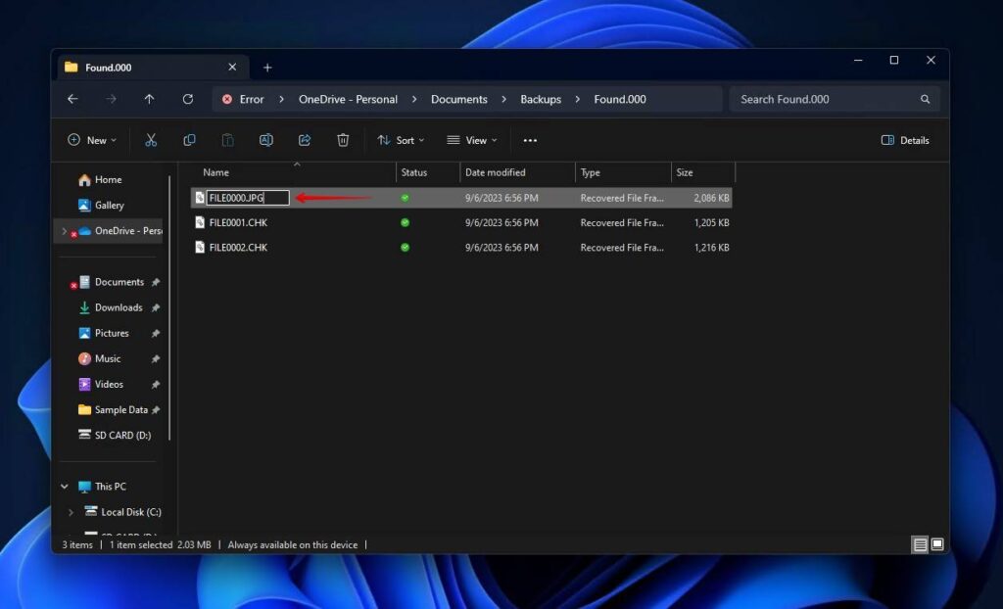Toggle sort order via Name column header
The height and width of the screenshot is (609, 1003).
point(216,172)
